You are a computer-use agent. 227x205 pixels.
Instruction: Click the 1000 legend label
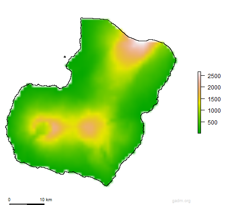point(214,111)
